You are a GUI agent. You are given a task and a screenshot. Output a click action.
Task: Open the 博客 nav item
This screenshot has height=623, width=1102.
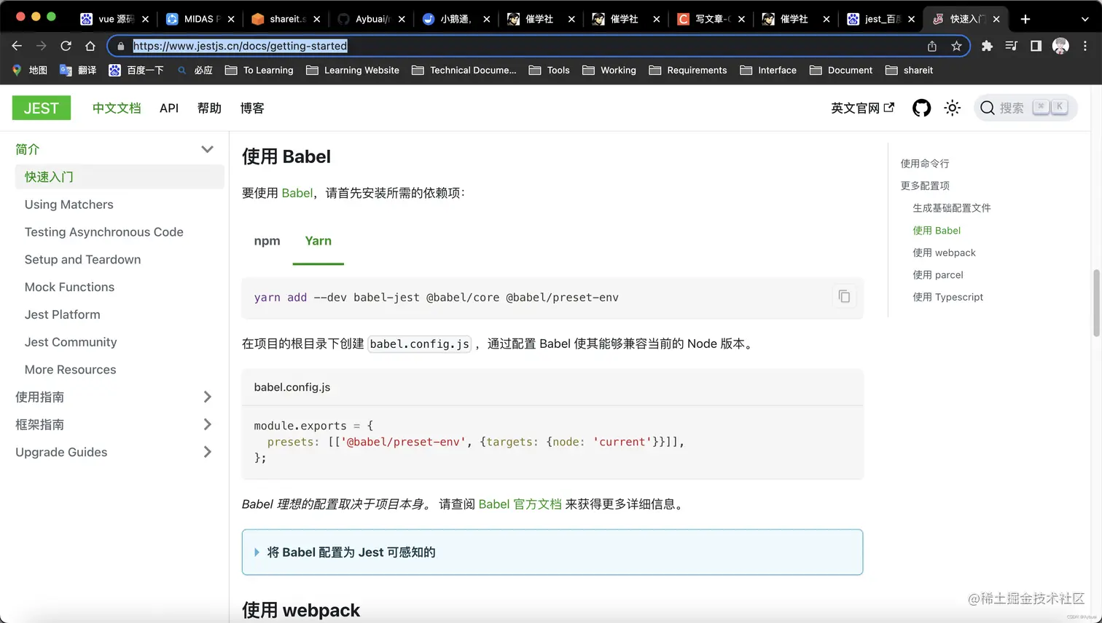252,108
